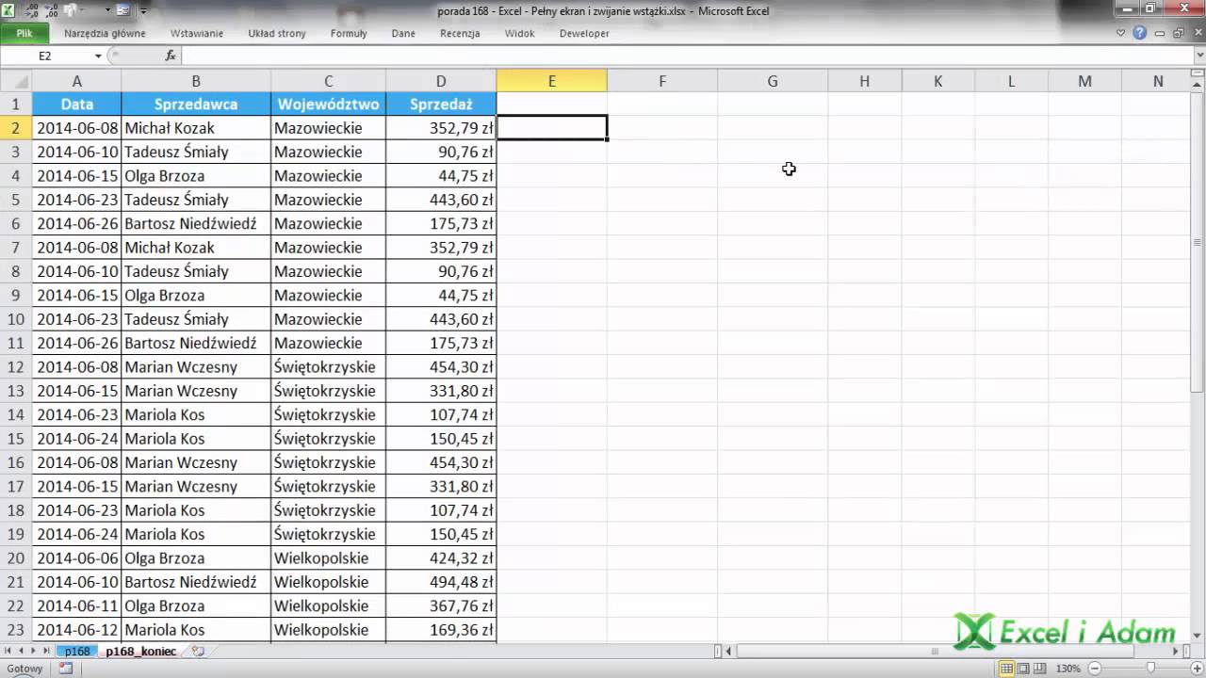
Task: Click the form icon in quick access toolbar
Action: point(123,10)
